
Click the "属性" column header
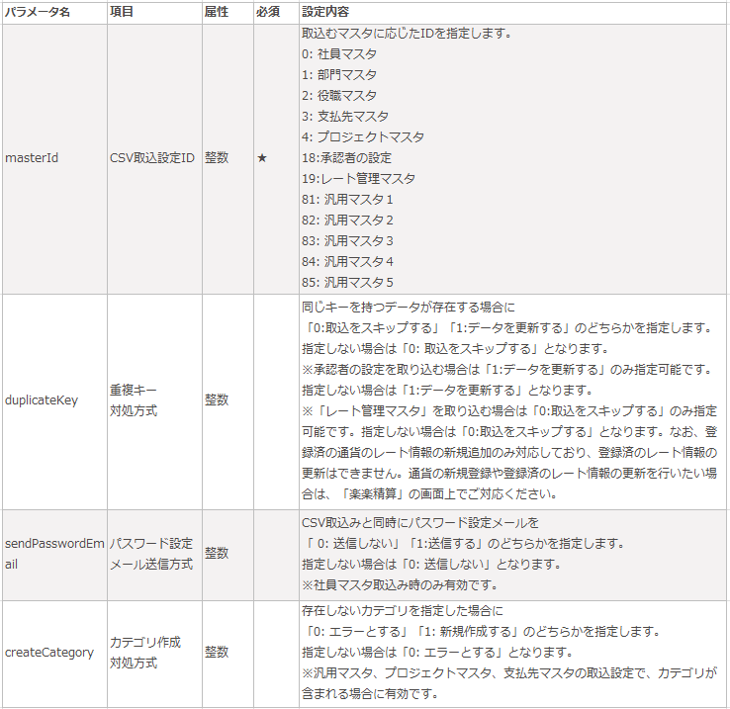(x=217, y=12)
